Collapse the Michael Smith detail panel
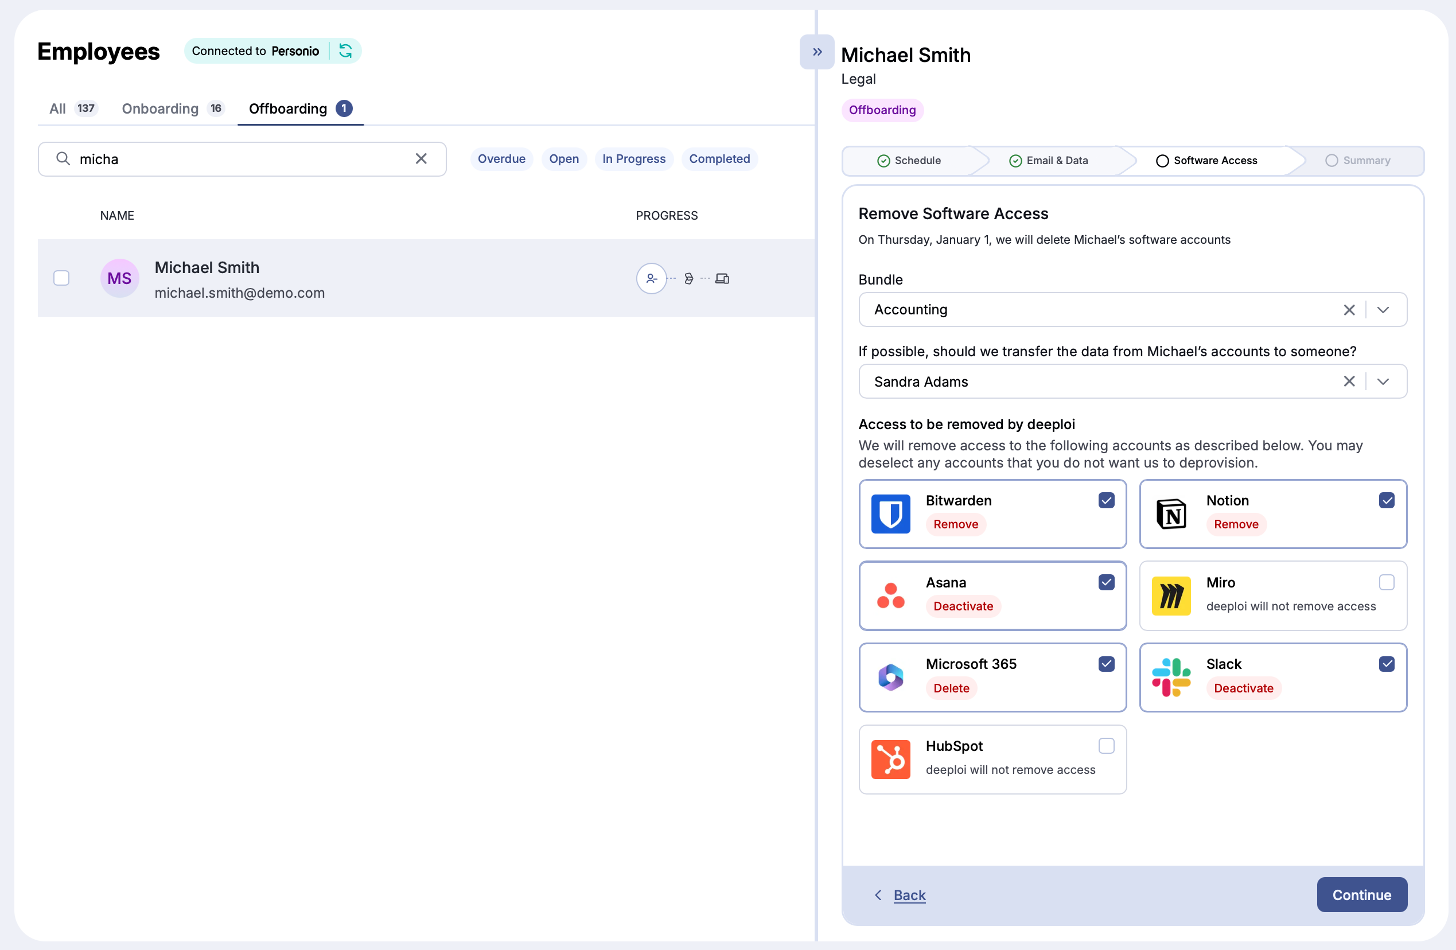1456x950 pixels. pos(816,52)
